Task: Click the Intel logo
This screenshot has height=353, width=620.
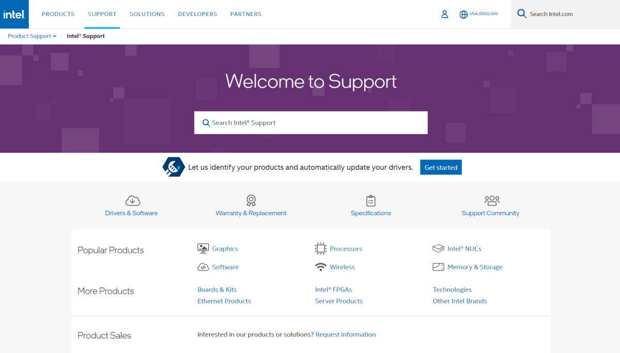Action: (14, 14)
